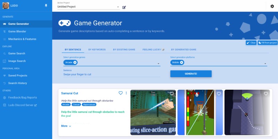Open the Active Project dropdown

[x=89, y=7]
